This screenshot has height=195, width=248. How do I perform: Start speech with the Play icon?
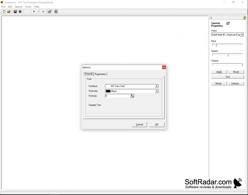click(x=34, y=11)
